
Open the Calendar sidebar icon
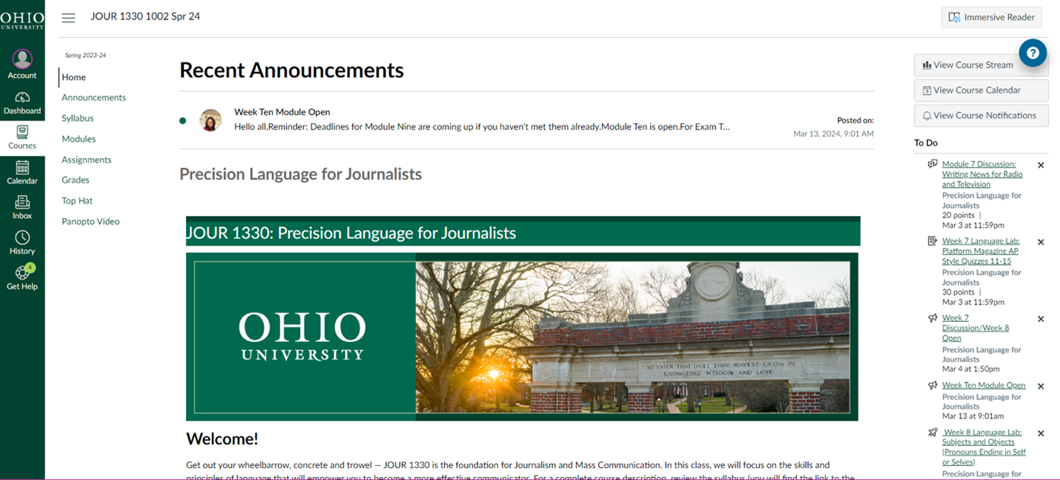(22, 168)
